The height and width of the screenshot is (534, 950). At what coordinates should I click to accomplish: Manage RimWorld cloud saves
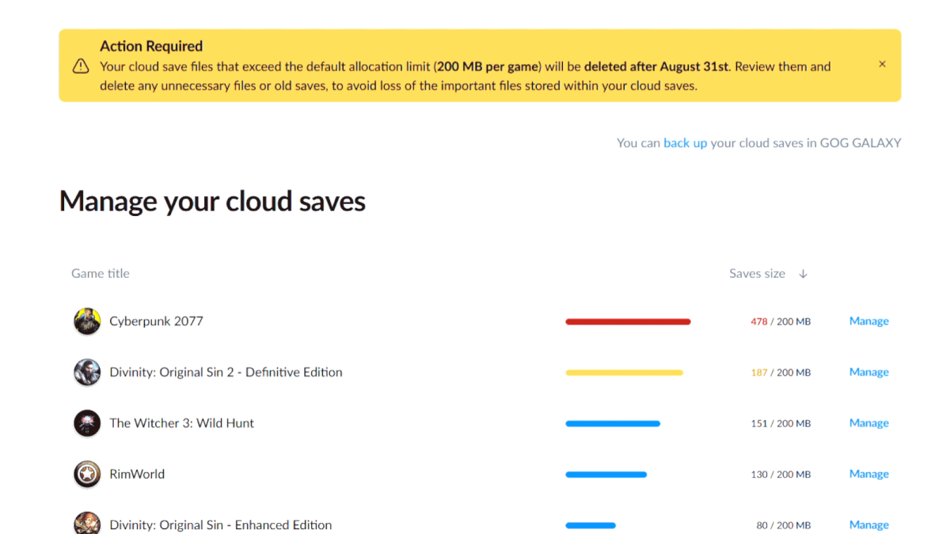click(x=868, y=474)
